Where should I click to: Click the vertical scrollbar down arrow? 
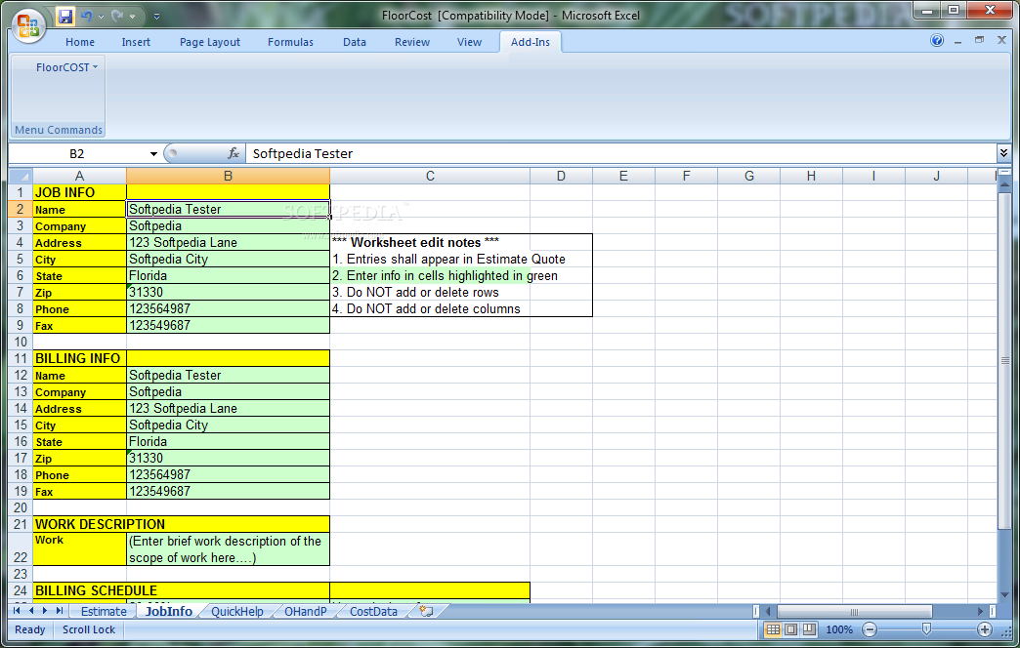point(1004,594)
